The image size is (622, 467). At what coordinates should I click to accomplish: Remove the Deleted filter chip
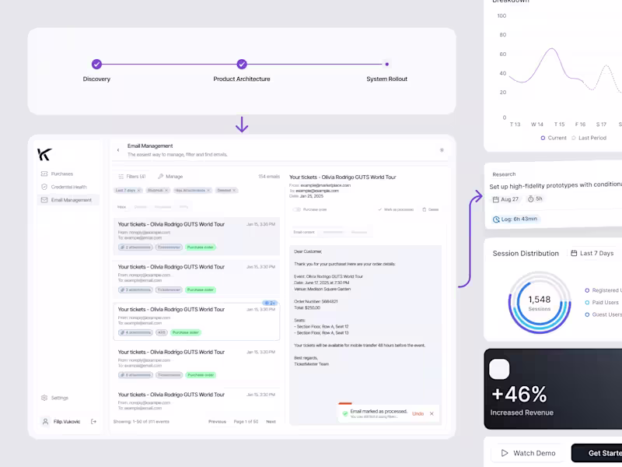(234, 191)
